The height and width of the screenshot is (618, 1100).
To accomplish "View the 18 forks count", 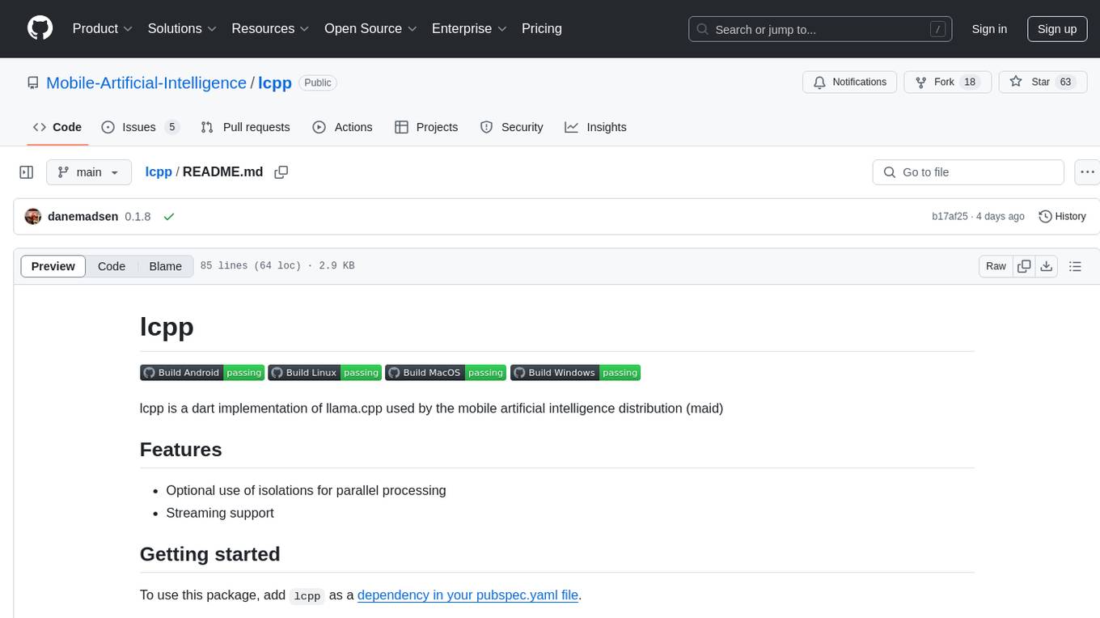I will pyautogui.click(x=970, y=83).
